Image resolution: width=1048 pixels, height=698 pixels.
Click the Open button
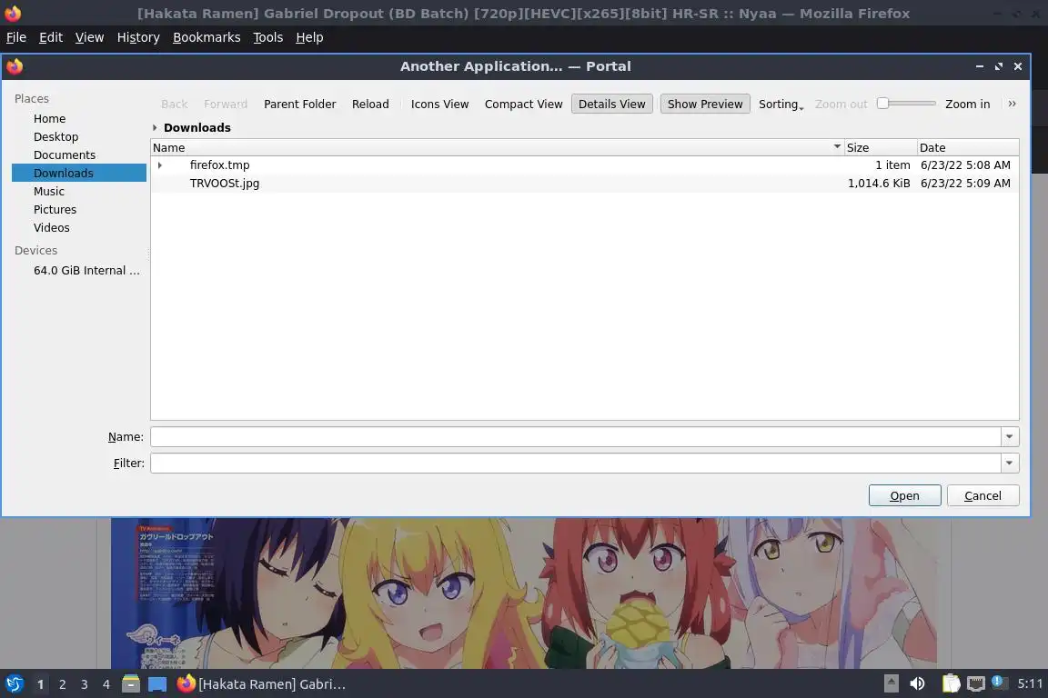[x=904, y=495]
